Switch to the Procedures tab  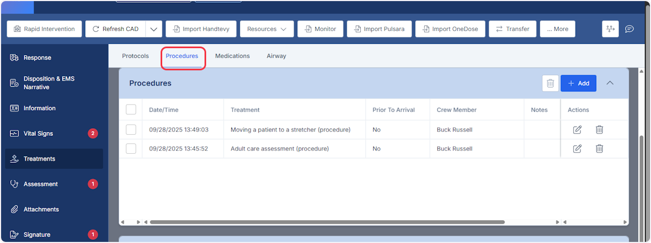coord(182,56)
